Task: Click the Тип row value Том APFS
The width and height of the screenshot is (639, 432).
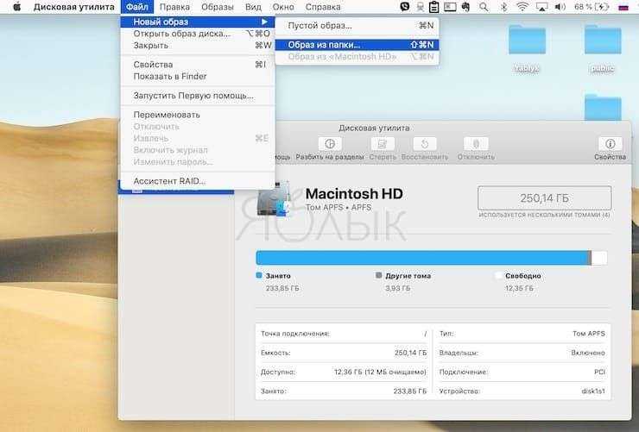Action: [589, 334]
